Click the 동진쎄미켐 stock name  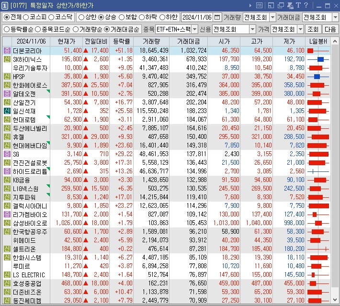coord(27,301)
